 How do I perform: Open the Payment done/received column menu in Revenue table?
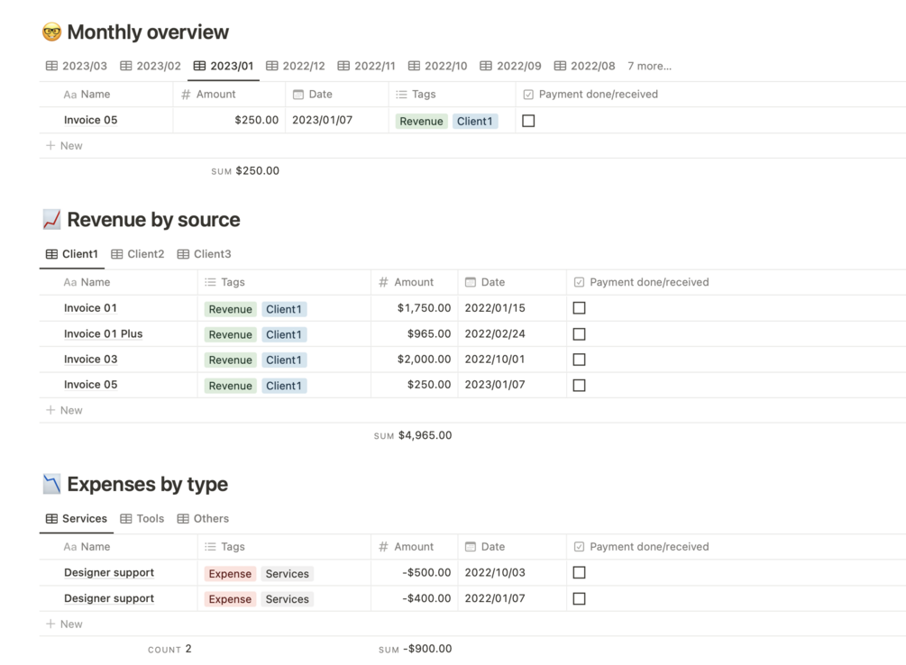648,282
